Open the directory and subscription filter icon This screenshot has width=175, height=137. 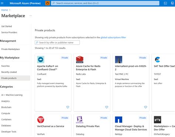[x=172, y=3]
